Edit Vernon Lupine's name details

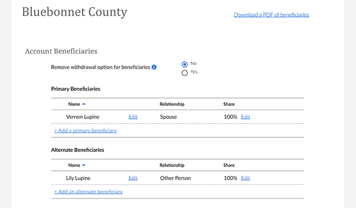[133, 117]
